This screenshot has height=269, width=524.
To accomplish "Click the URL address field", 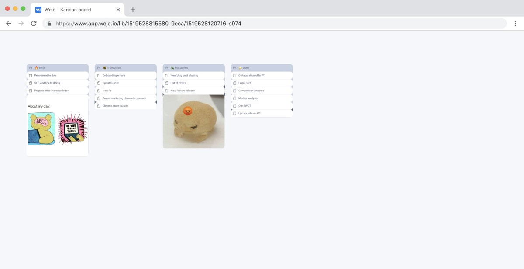I will (275, 24).
